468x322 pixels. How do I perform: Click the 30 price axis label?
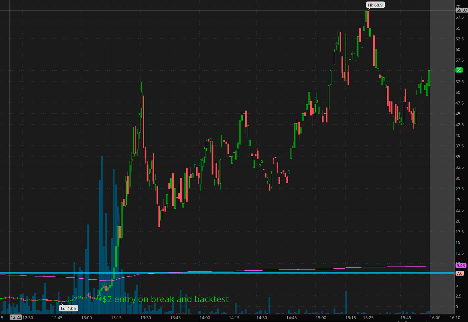point(458,178)
